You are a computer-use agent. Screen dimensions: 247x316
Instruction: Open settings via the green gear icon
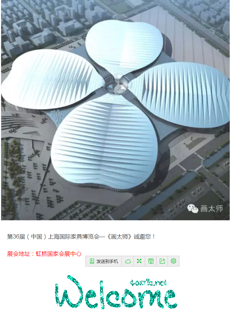coord(173,261)
